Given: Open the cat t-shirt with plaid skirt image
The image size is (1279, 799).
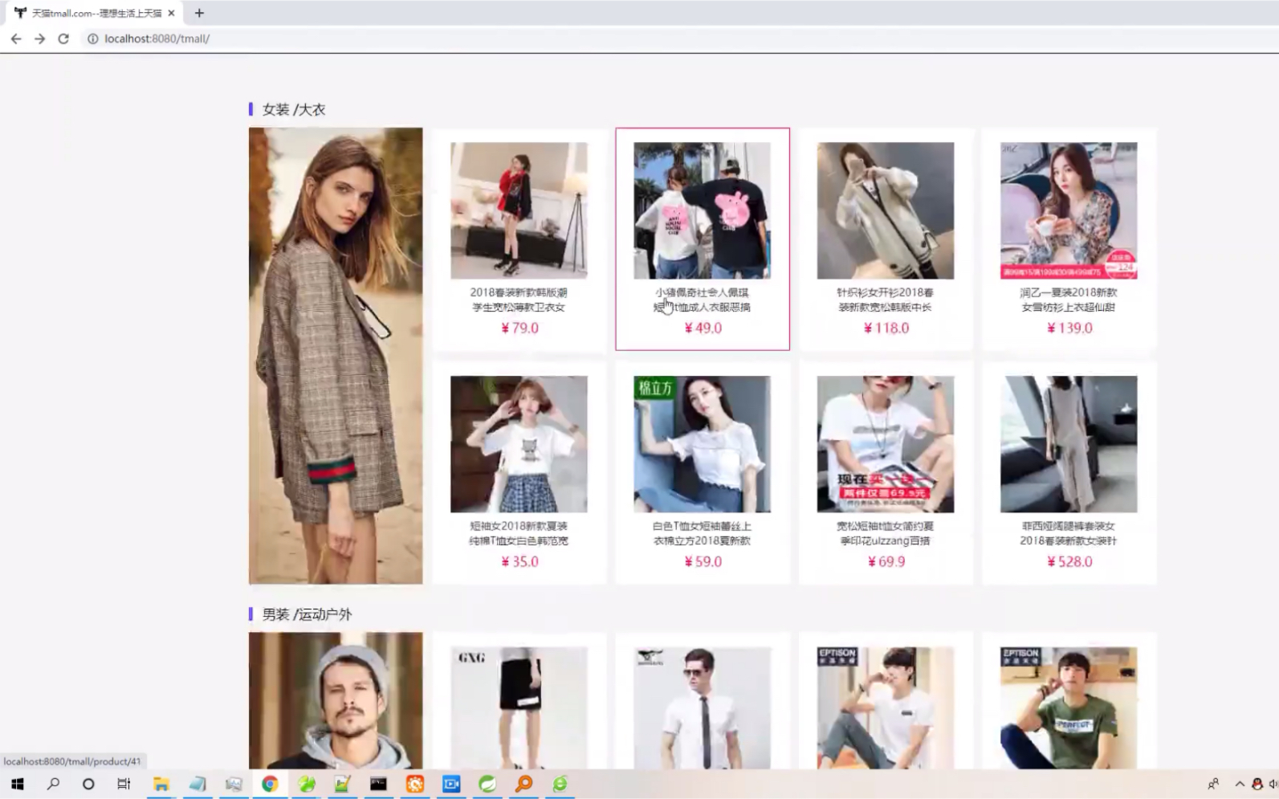Looking at the screenshot, I should pos(519,444).
